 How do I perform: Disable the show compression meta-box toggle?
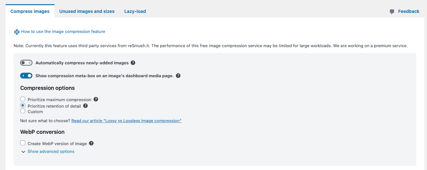[26, 76]
